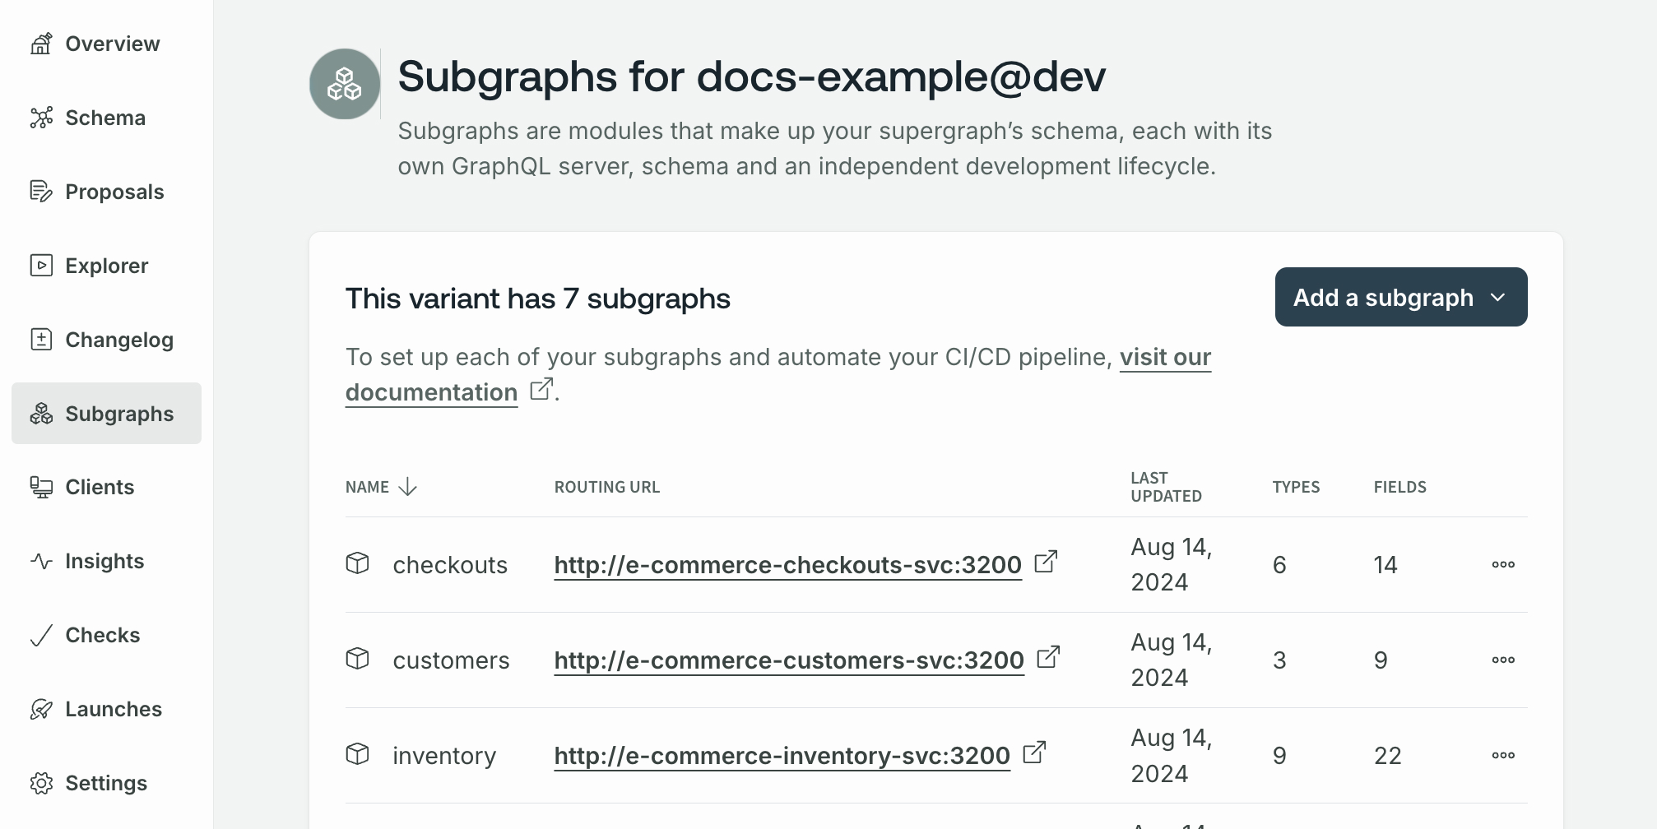Open more options for customers row
The width and height of the screenshot is (1657, 829).
point(1503,660)
